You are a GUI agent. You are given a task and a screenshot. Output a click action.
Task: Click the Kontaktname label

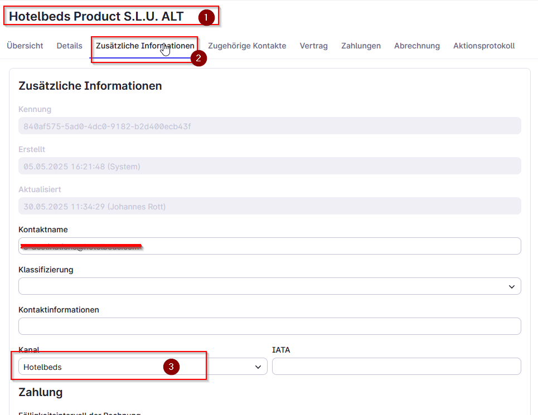click(43, 230)
